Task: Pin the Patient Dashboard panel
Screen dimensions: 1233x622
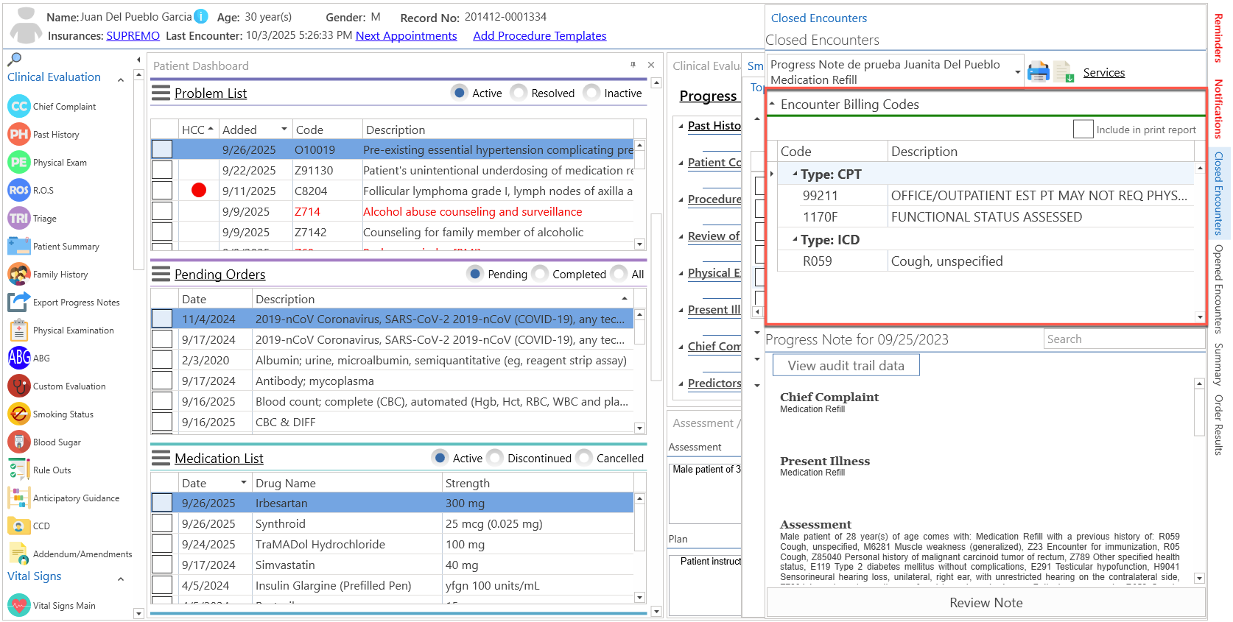Action: click(x=633, y=65)
